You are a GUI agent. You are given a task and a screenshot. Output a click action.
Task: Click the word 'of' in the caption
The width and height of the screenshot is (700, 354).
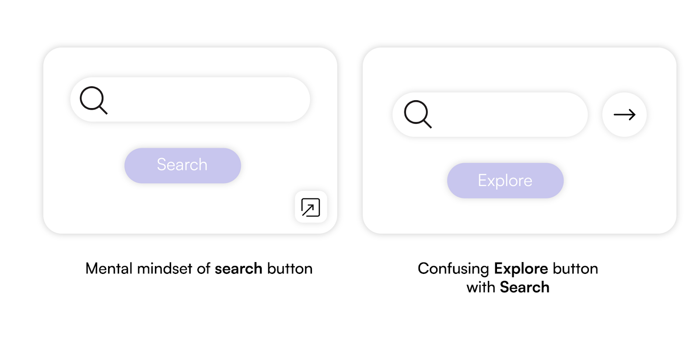pos(203,268)
